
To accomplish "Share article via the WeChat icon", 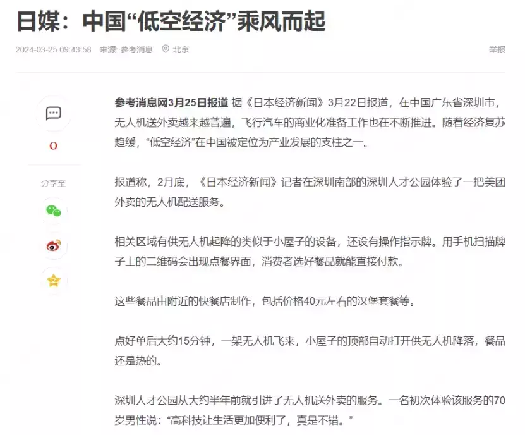I will (53, 211).
